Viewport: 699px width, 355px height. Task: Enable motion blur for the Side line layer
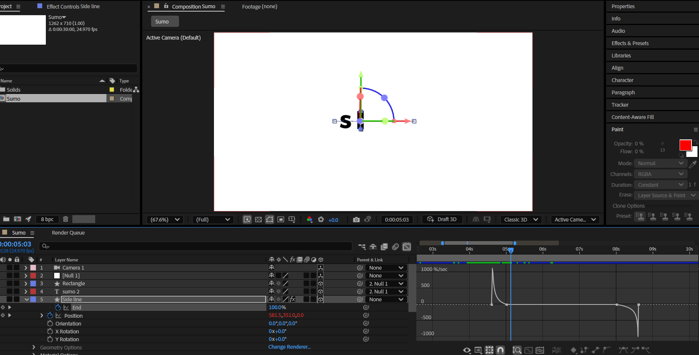click(307, 299)
